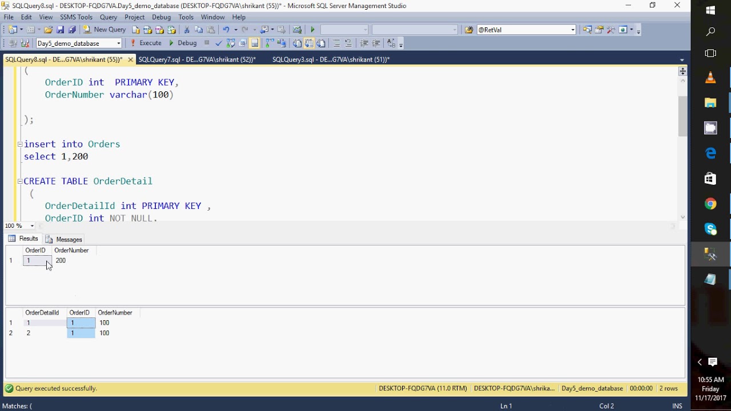This screenshot has height=411, width=731.
Task: Click the Database Engine Query icon
Action: pyautogui.click(x=136, y=30)
